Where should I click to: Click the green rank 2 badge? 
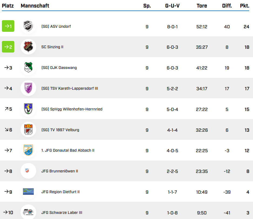click(8, 47)
